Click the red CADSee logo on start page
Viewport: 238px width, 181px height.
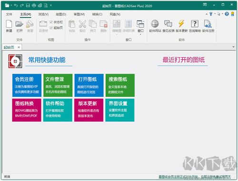15,61
